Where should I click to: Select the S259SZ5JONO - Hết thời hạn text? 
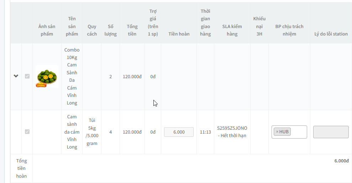click(232, 132)
